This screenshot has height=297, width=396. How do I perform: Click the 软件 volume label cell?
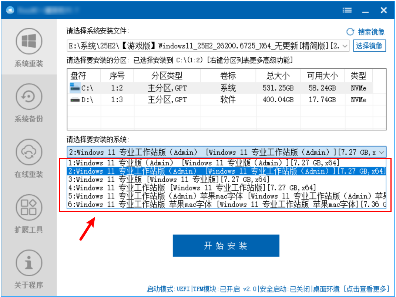click(x=228, y=100)
